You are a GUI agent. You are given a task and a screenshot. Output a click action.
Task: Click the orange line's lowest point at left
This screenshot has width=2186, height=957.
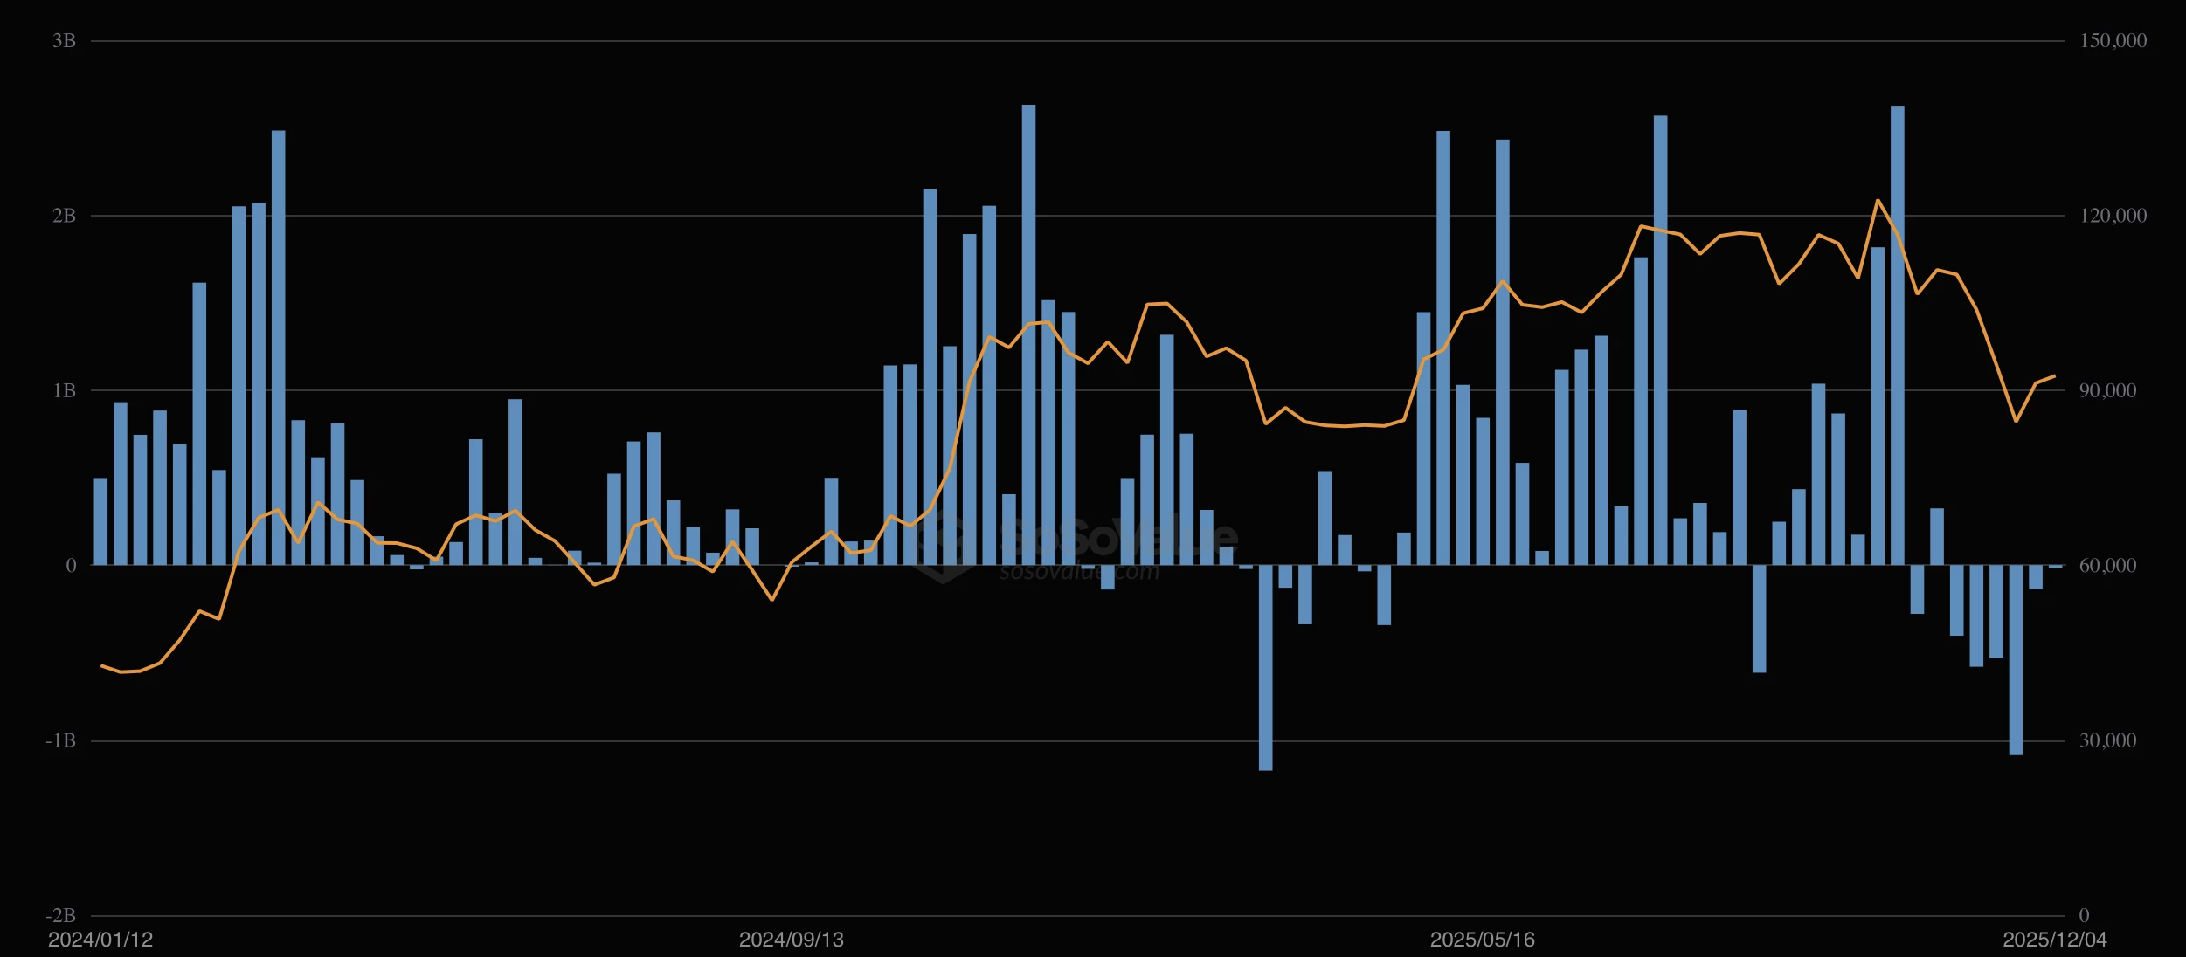pos(121,671)
